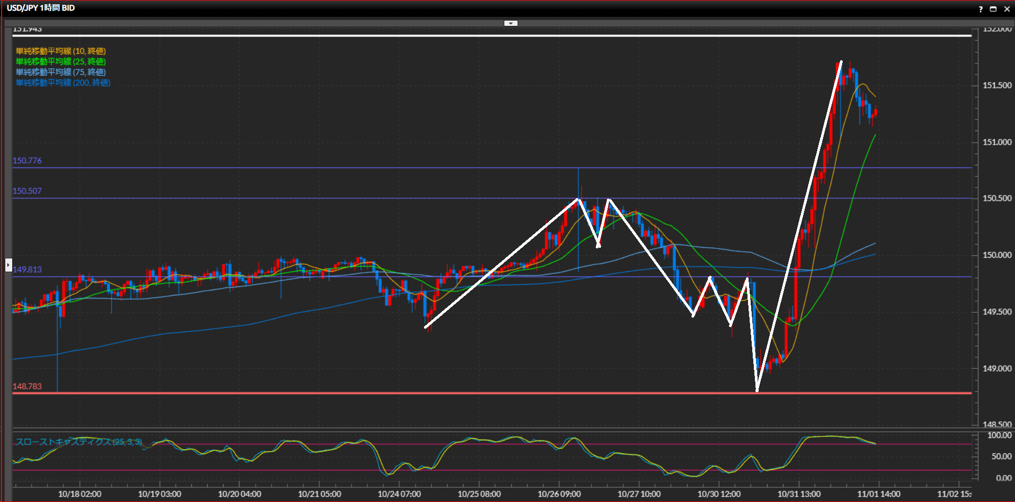Click the 10/26 09:00 time axis label
The image size is (1015, 502).
coord(559,494)
